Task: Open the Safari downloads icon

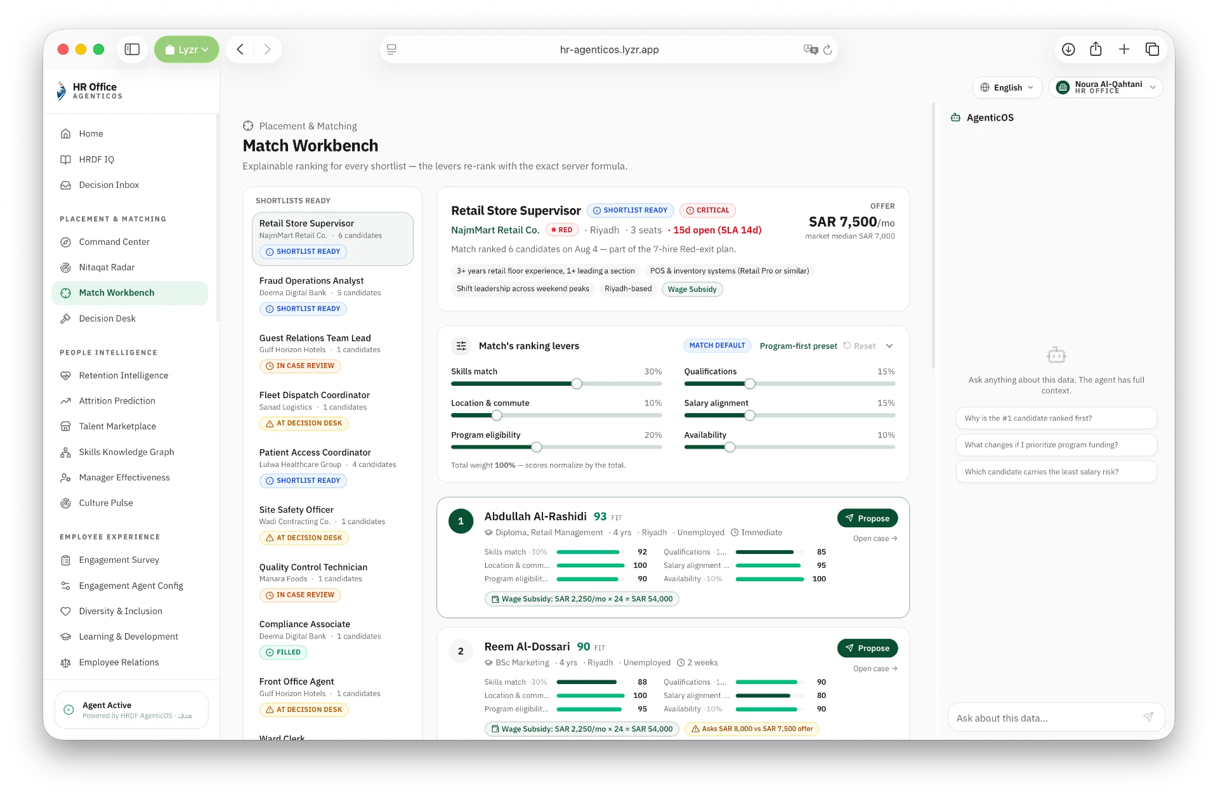Action: 1068,49
